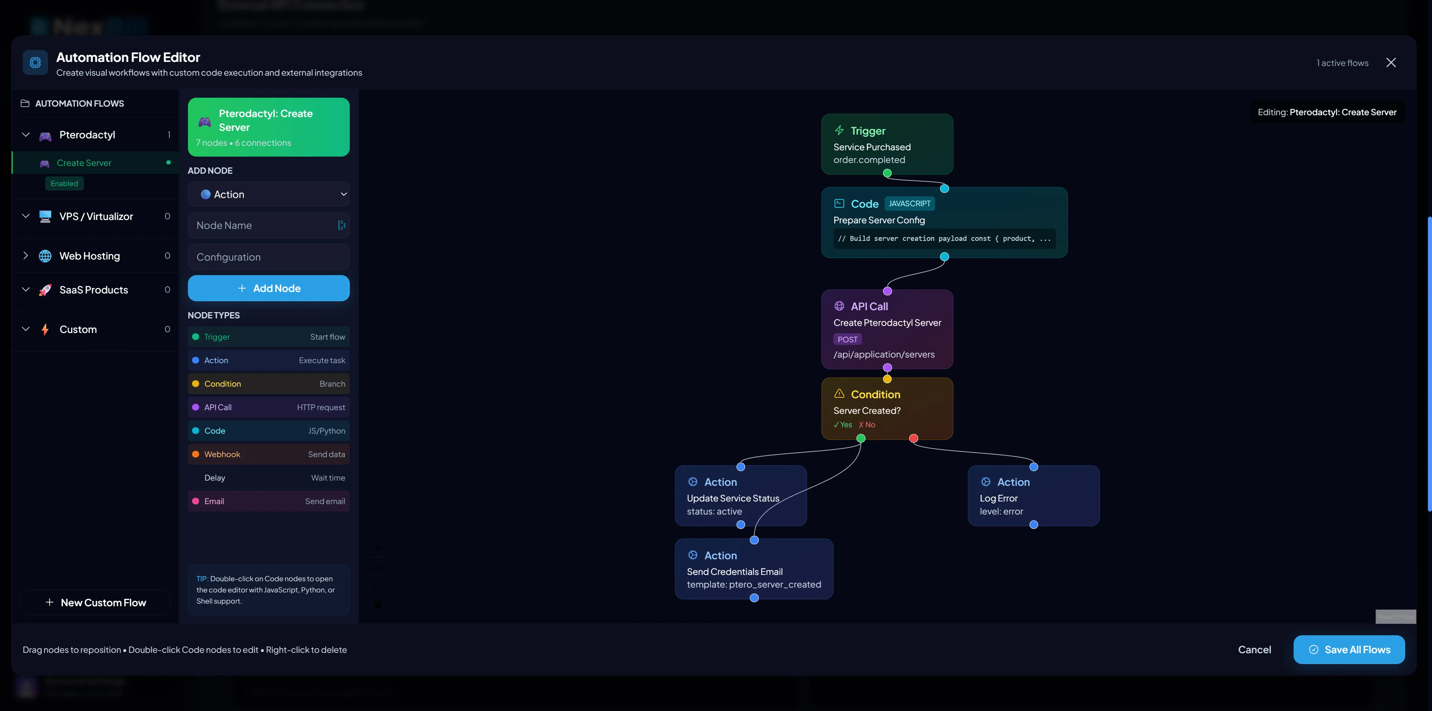Select the Trigger node type for Start flow
The width and height of the screenshot is (1432, 711).
[x=268, y=336]
